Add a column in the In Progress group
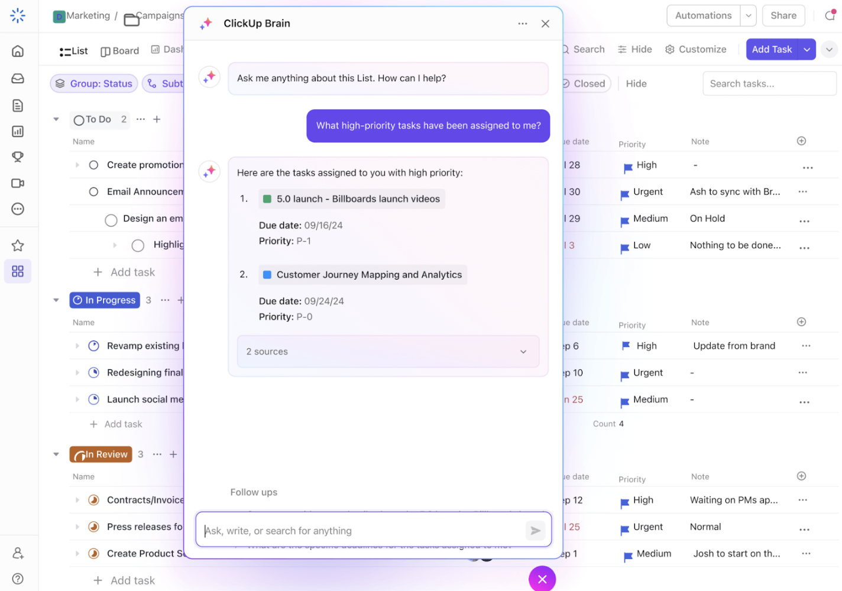 (x=801, y=322)
